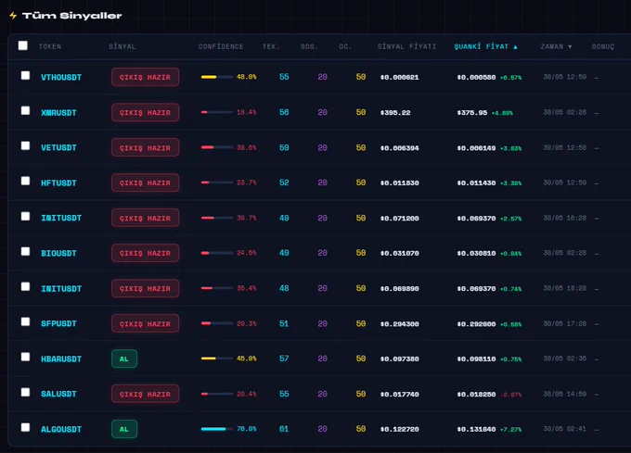Click HBARUSDT yellow confidence bar
631x453 pixels.
(x=217, y=359)
